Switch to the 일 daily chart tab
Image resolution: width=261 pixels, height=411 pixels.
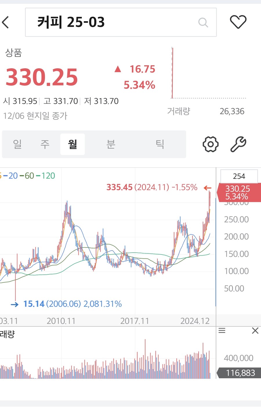tap(17, 144)
